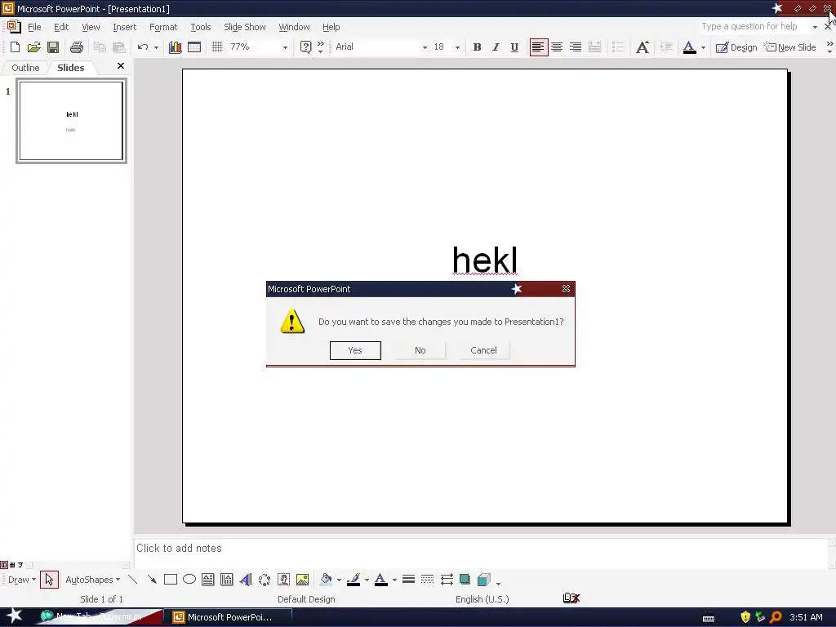Click the Print icon in toolbar
Viewport: 836px width, 627px height.
click(x=77, y=47)
